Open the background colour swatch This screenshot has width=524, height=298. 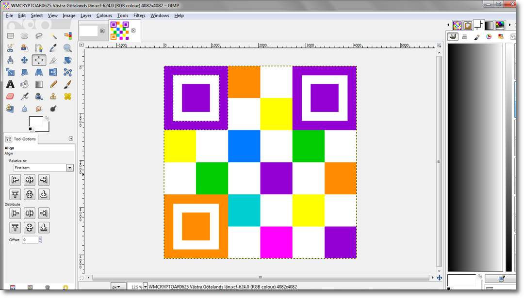47,128
